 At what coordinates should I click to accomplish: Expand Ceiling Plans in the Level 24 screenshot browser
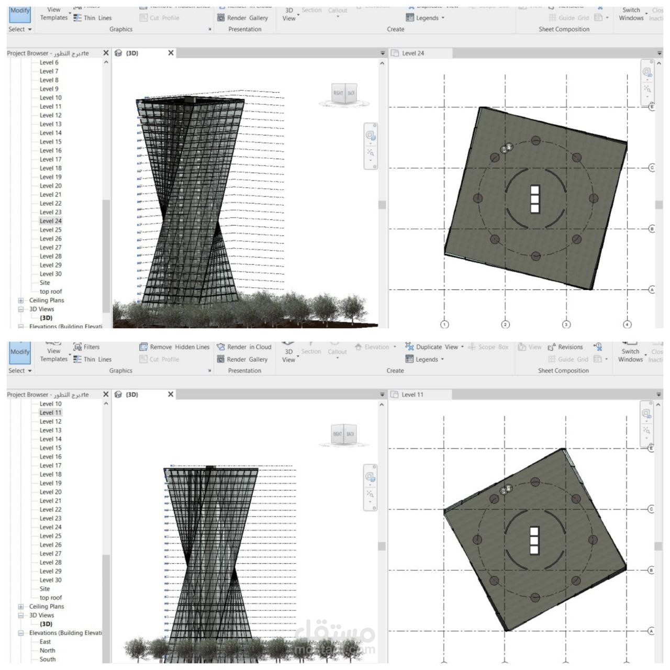[x=21, y=300]
